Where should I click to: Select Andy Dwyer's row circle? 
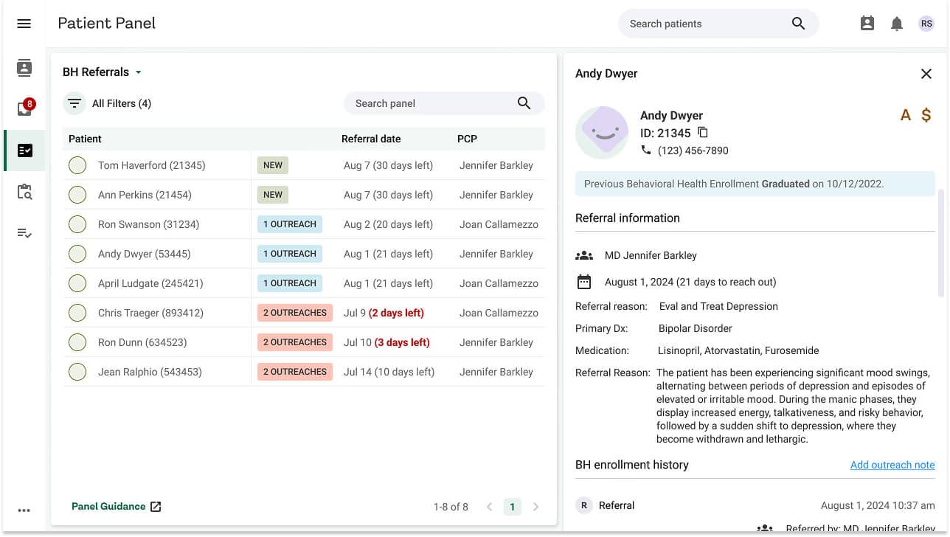(77, 254)
